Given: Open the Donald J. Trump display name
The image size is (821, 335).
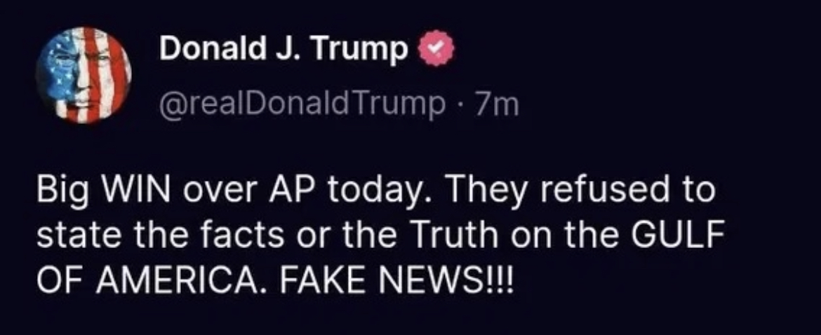Looking at the screenshot, I should click(x=283, y=50).
